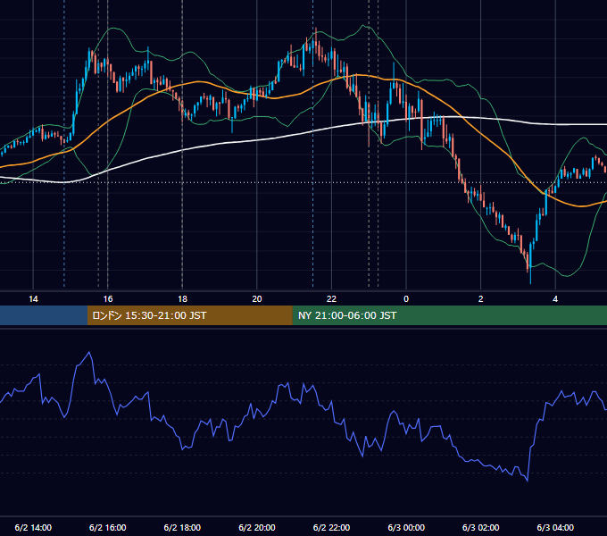Click the 14 hour label on price chart axis

tap(33, 299)
